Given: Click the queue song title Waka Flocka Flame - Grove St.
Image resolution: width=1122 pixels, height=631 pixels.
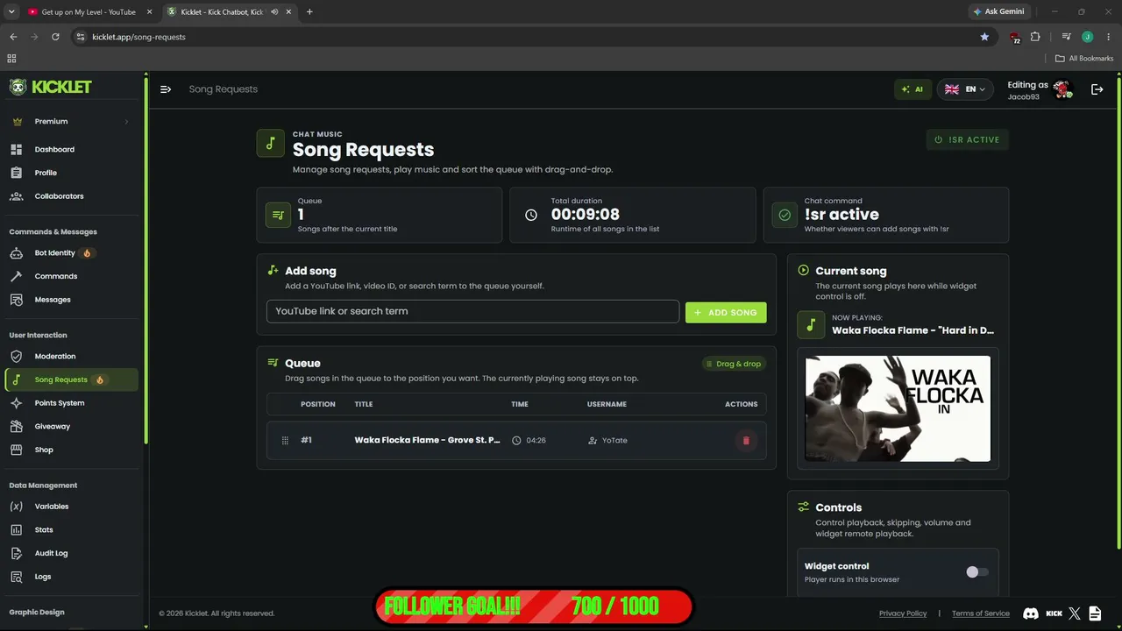Looking at the screenshot, I should coord(427,441).
